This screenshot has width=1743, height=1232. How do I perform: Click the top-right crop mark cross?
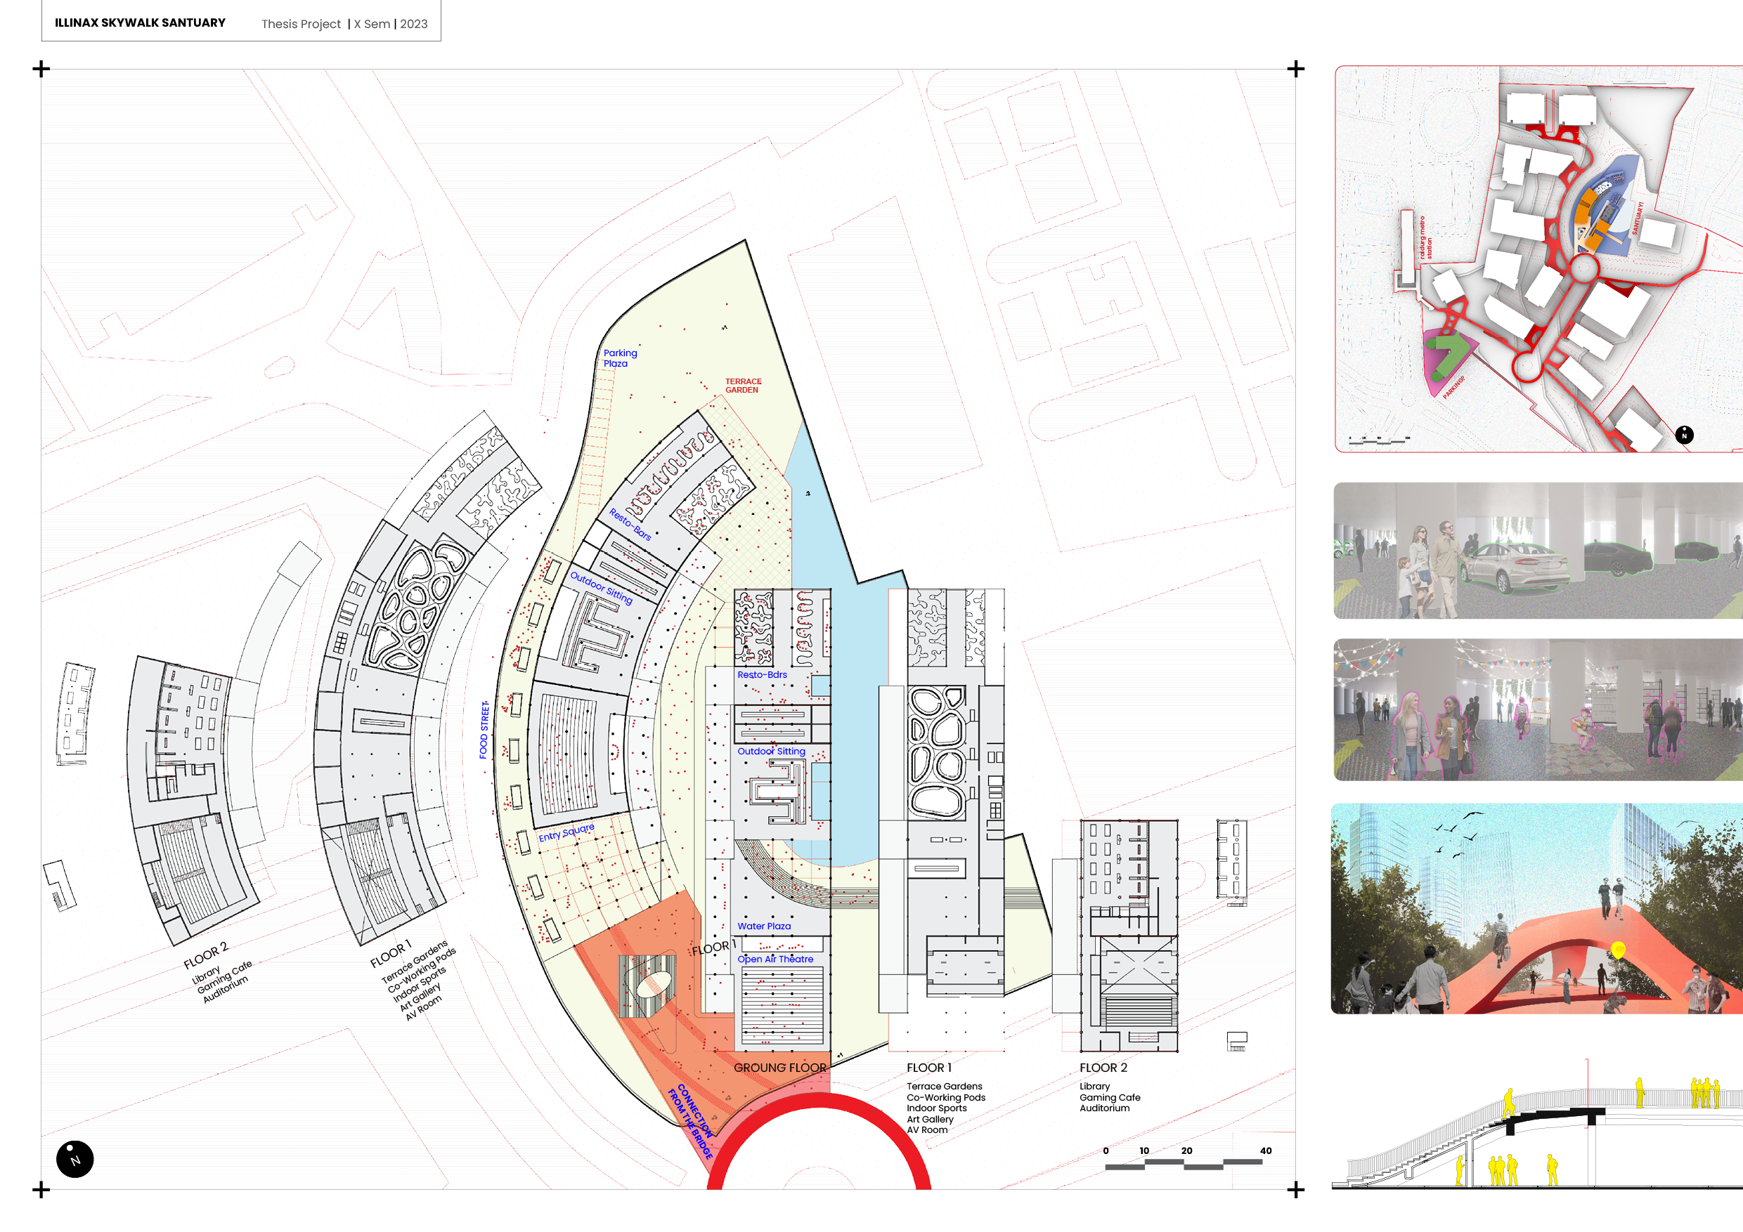(1296, 69)
